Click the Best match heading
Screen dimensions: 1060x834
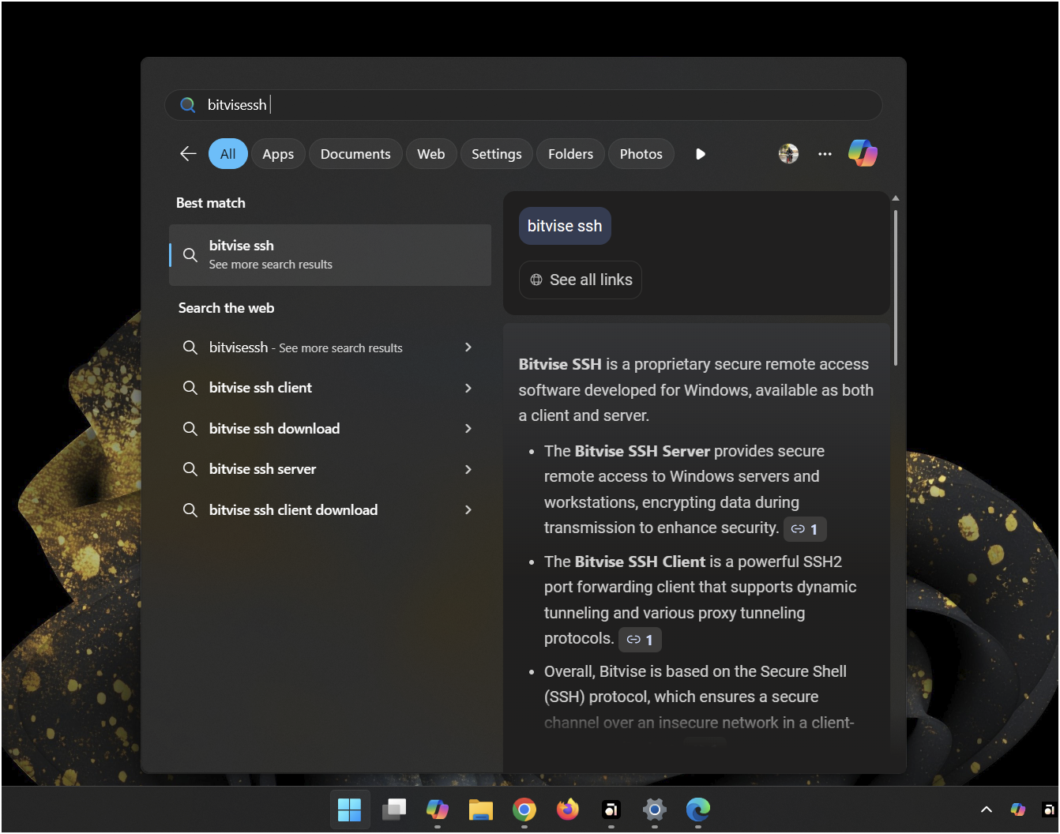211,203
